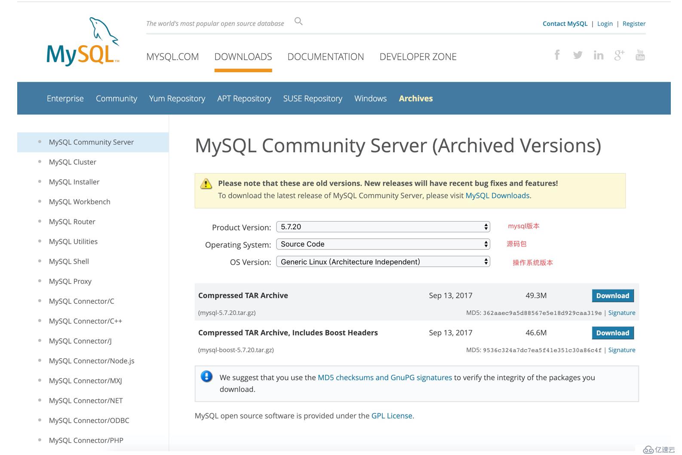Click Contact MySQL link
Viewport: 682px width, 455px height.
pos(565,24)
